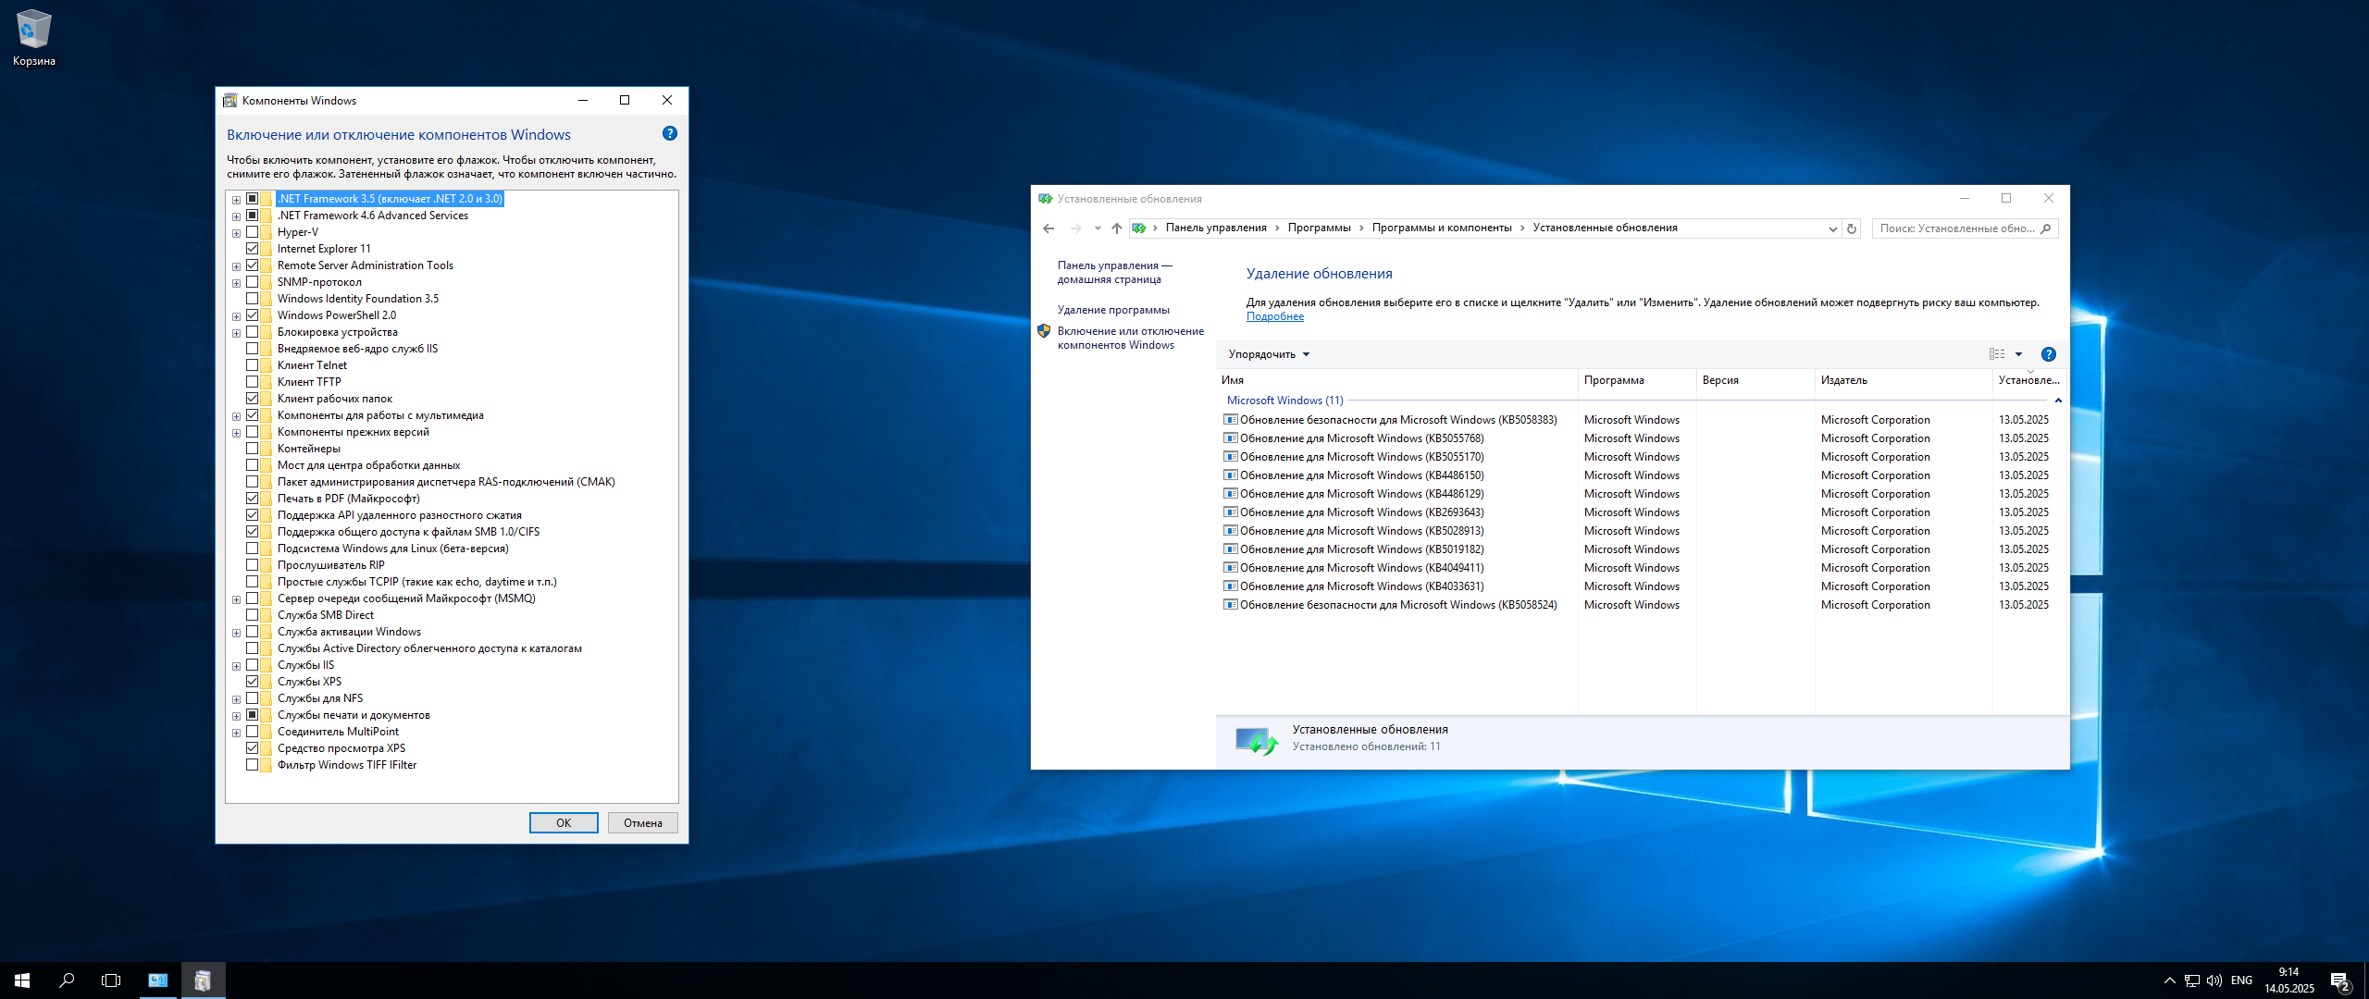2369x999 pixels.
Task: Click the update icon for KB5058524
Action: click(1230, 605)
